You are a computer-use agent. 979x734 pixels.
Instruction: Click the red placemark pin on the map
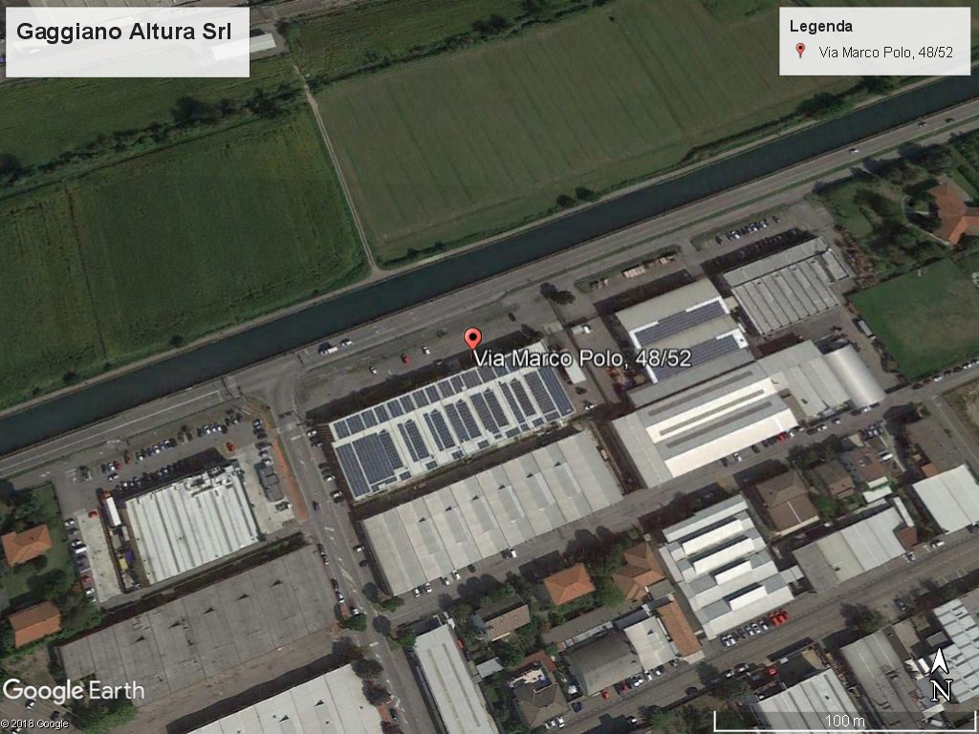point(472,339)
